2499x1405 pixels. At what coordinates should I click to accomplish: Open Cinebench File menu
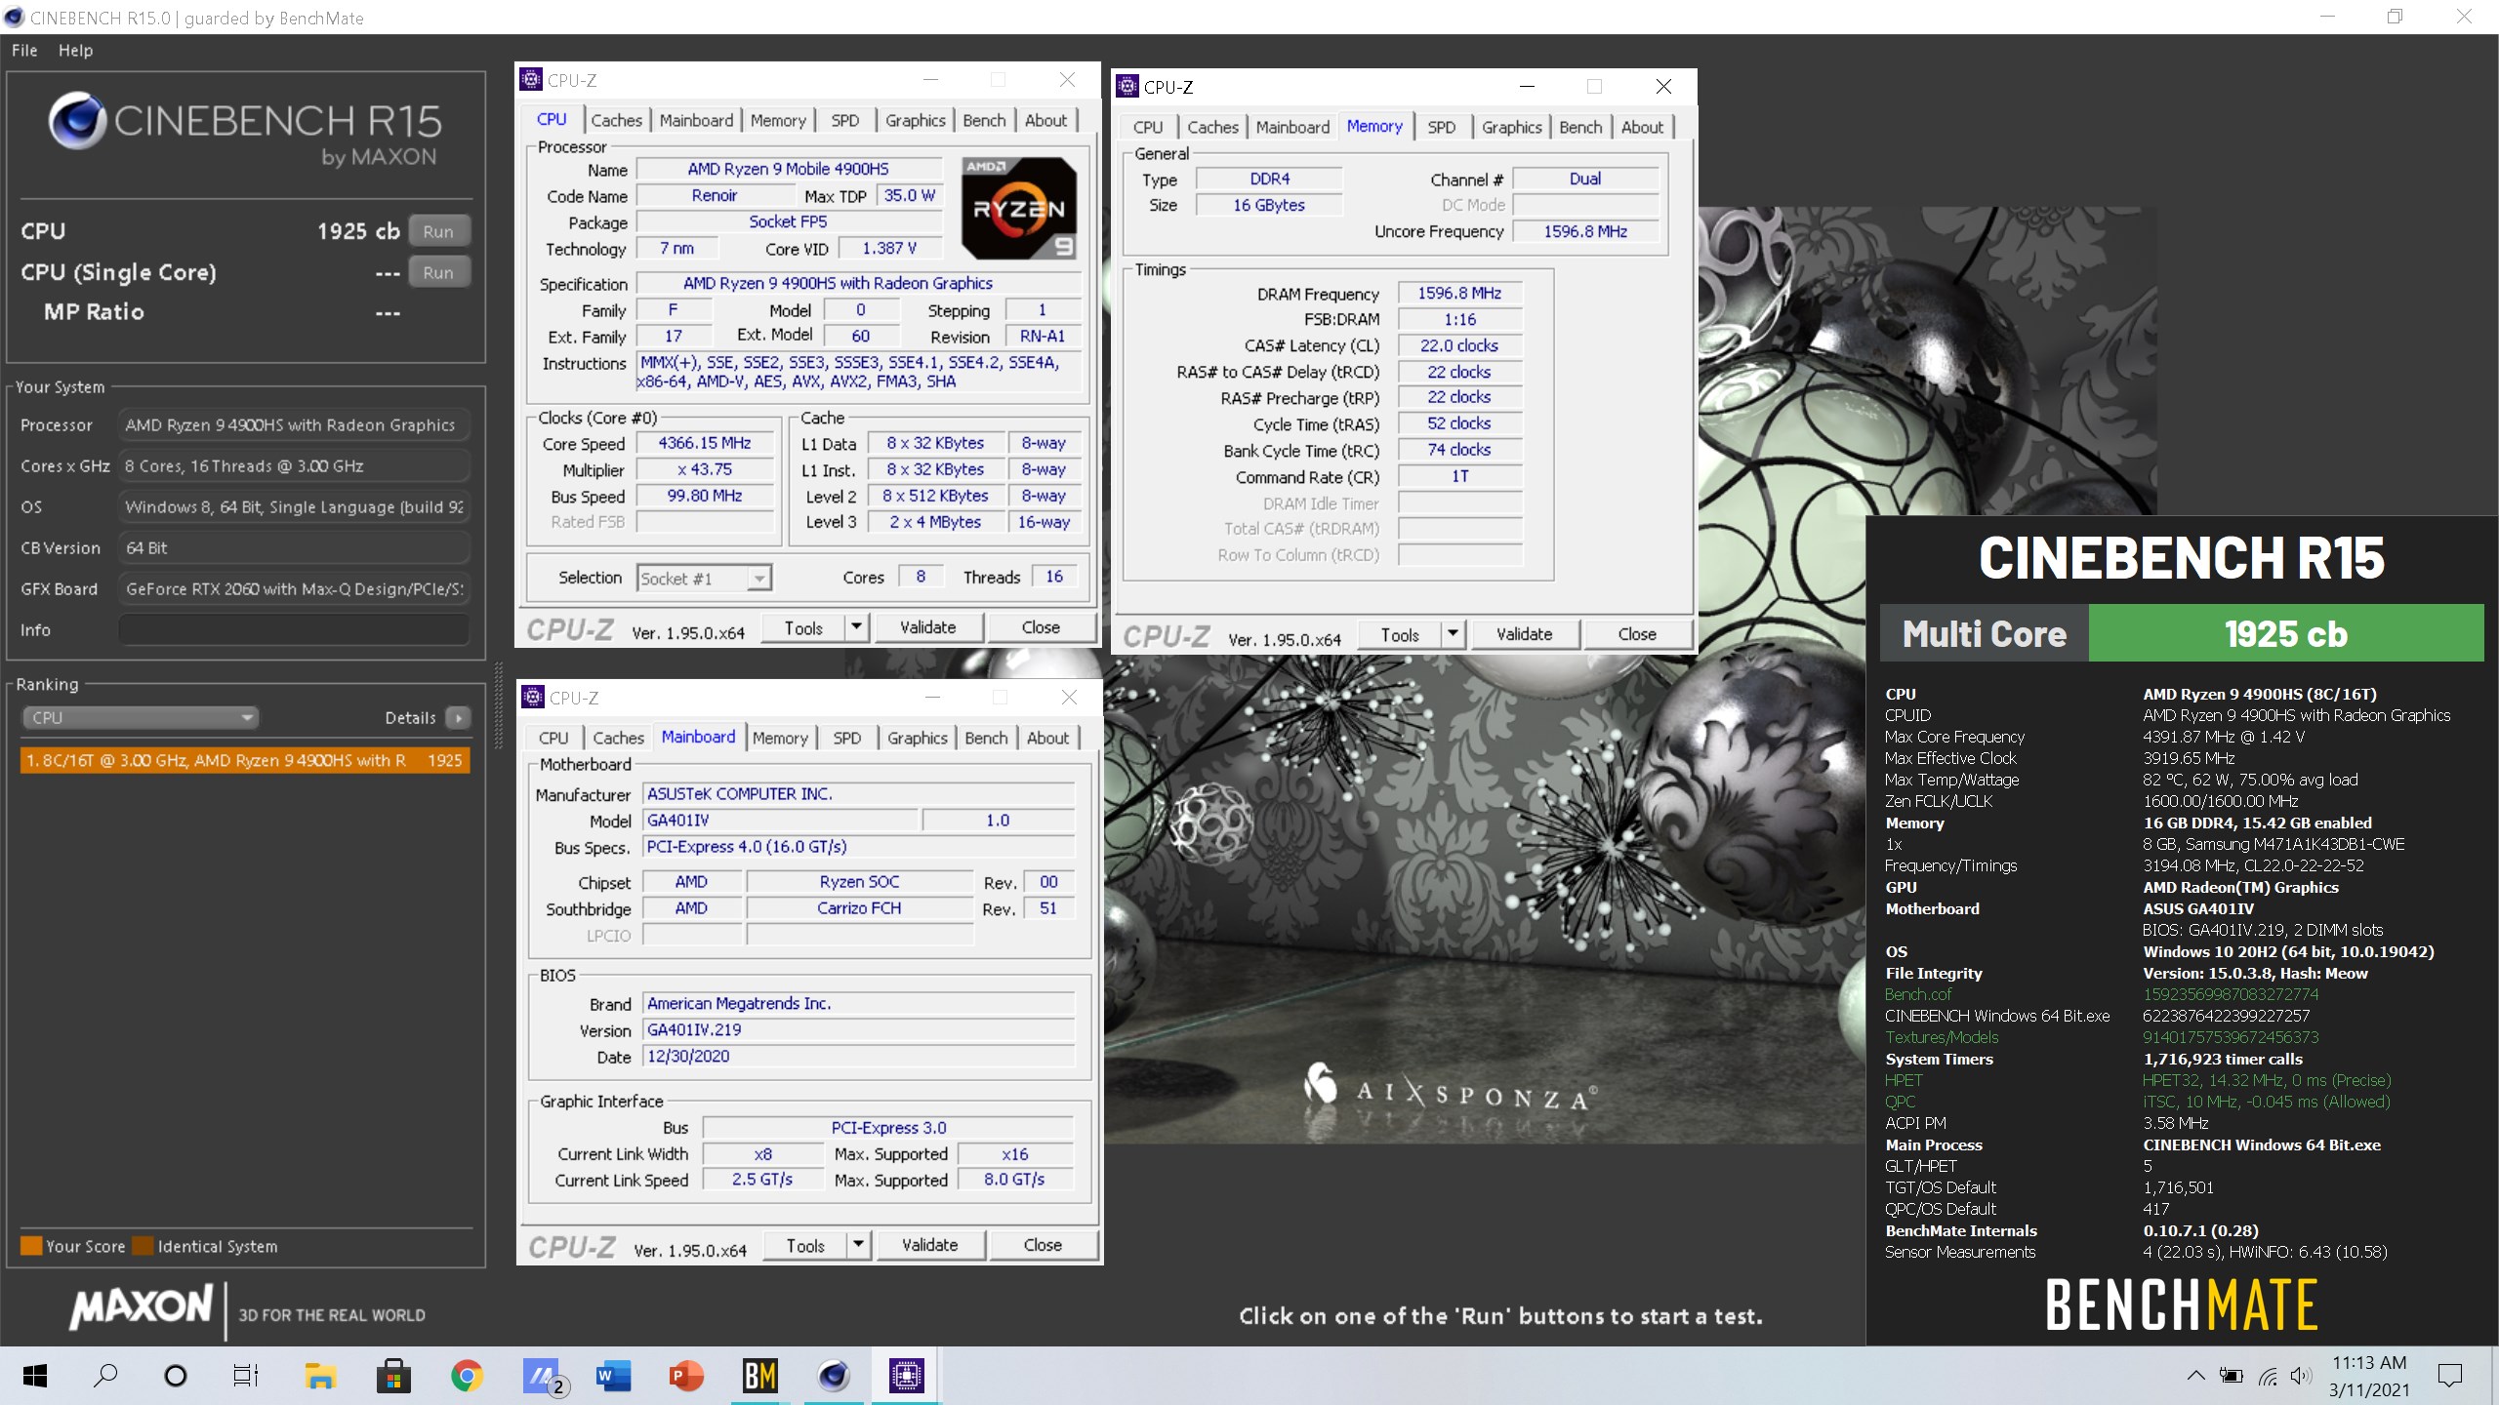pos(24,51)
